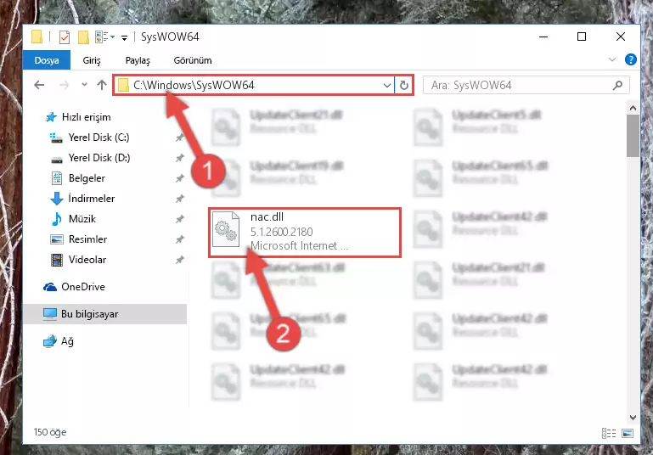The width and height of the screenshot is (653, 455).
Task: Click the Properties icon in the quick access toolbar
Action: pos(65,37)
